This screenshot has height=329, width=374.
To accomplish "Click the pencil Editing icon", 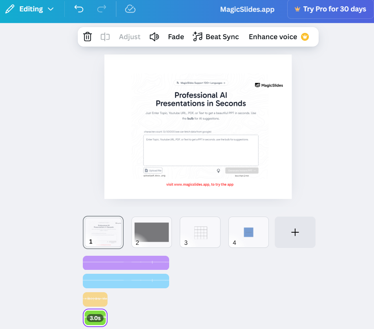I will pos(10,9).
